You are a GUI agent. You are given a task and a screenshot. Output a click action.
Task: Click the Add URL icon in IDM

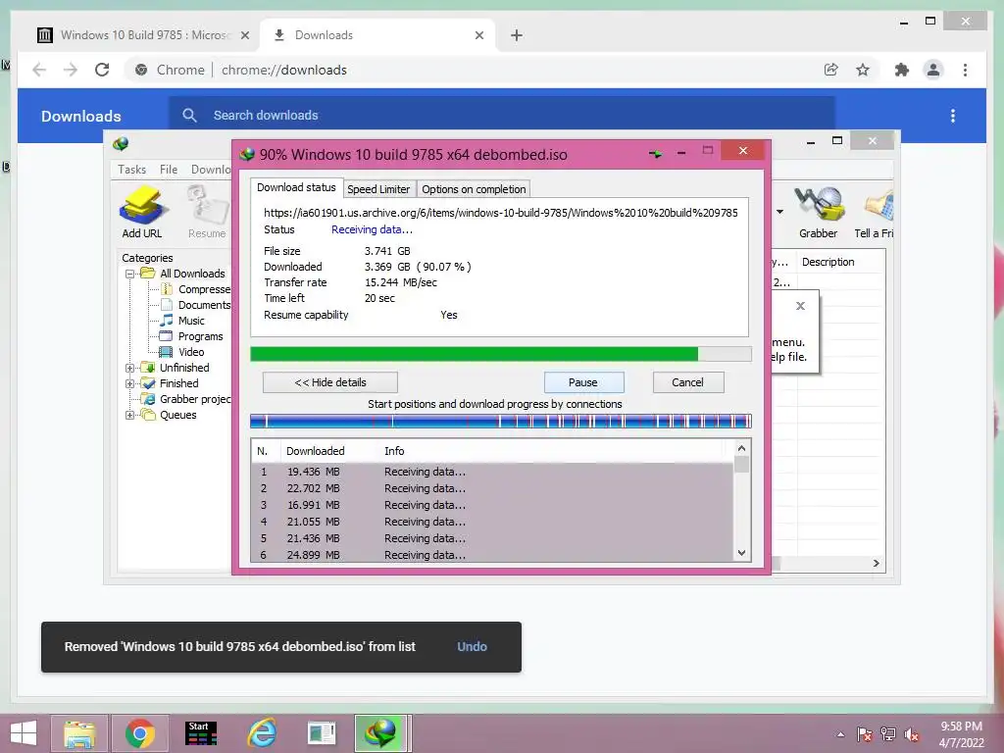coord(142,212)
